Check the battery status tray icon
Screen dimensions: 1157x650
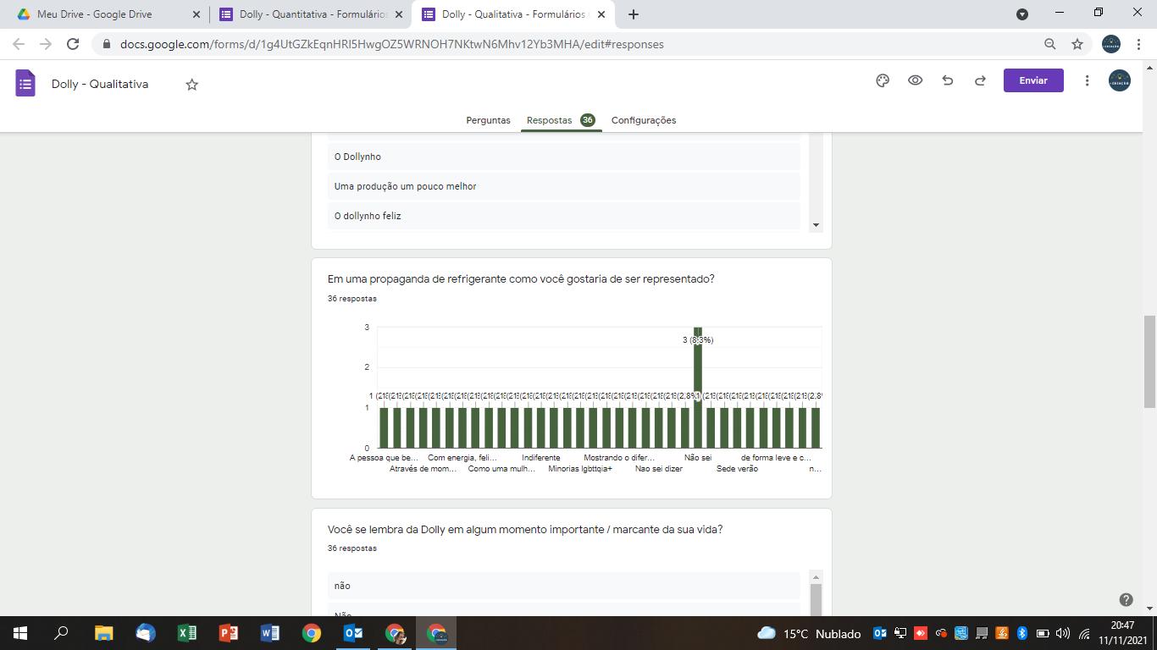(1043, 633)
